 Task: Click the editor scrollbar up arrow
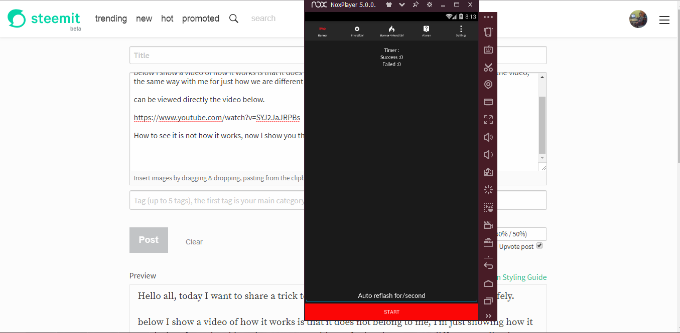(x=542, y=77)
